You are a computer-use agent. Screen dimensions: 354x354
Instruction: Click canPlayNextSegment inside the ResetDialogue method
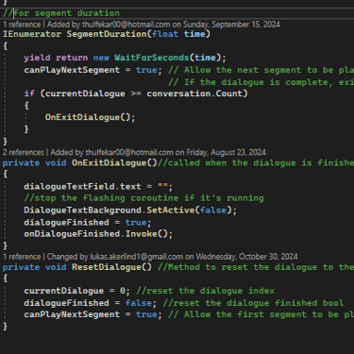pyautogui.click(x=72, y=314)
